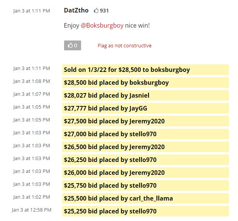Click the Jan 3 at 12:58 PM timestamp

pos(31,210)
